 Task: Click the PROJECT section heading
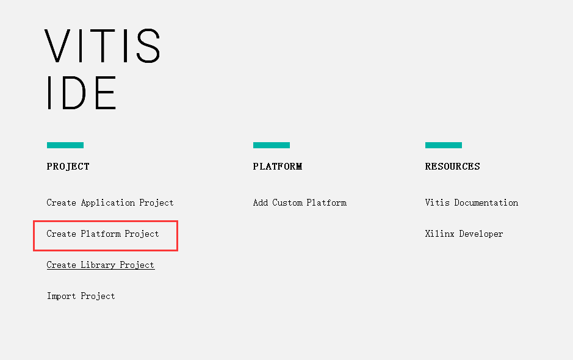point(68,167)
